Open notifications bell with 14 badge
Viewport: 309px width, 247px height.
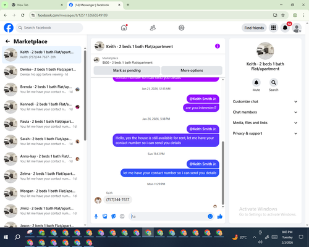285,28
